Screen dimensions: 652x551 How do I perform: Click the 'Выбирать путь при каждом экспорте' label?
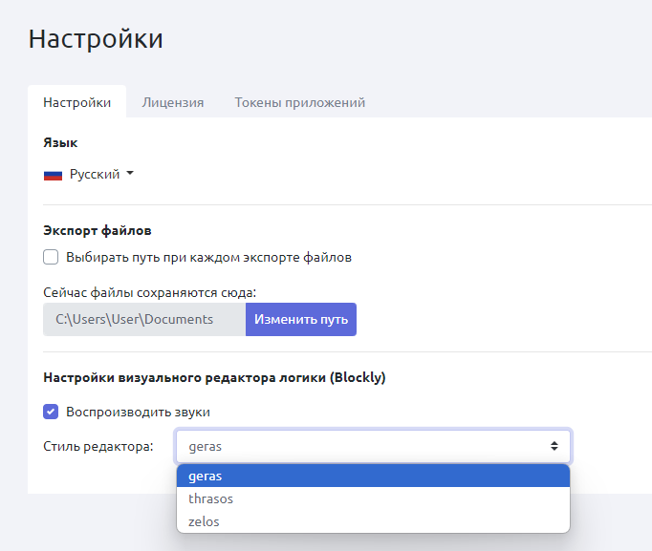208,257
